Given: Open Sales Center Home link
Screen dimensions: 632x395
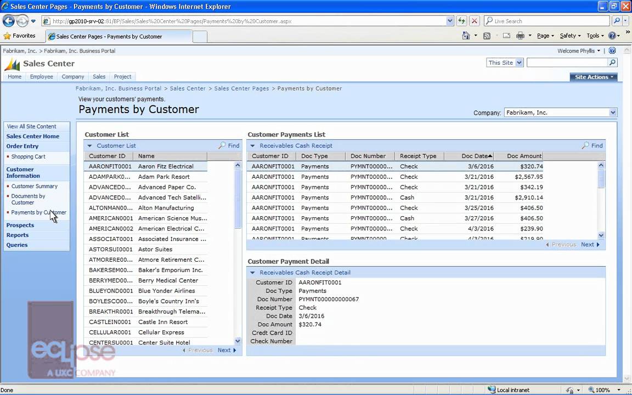Looking at the screenshot, I should [x=33, y=136].
